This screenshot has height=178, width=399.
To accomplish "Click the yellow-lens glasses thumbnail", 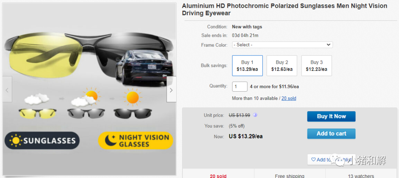I will [37, 113].
